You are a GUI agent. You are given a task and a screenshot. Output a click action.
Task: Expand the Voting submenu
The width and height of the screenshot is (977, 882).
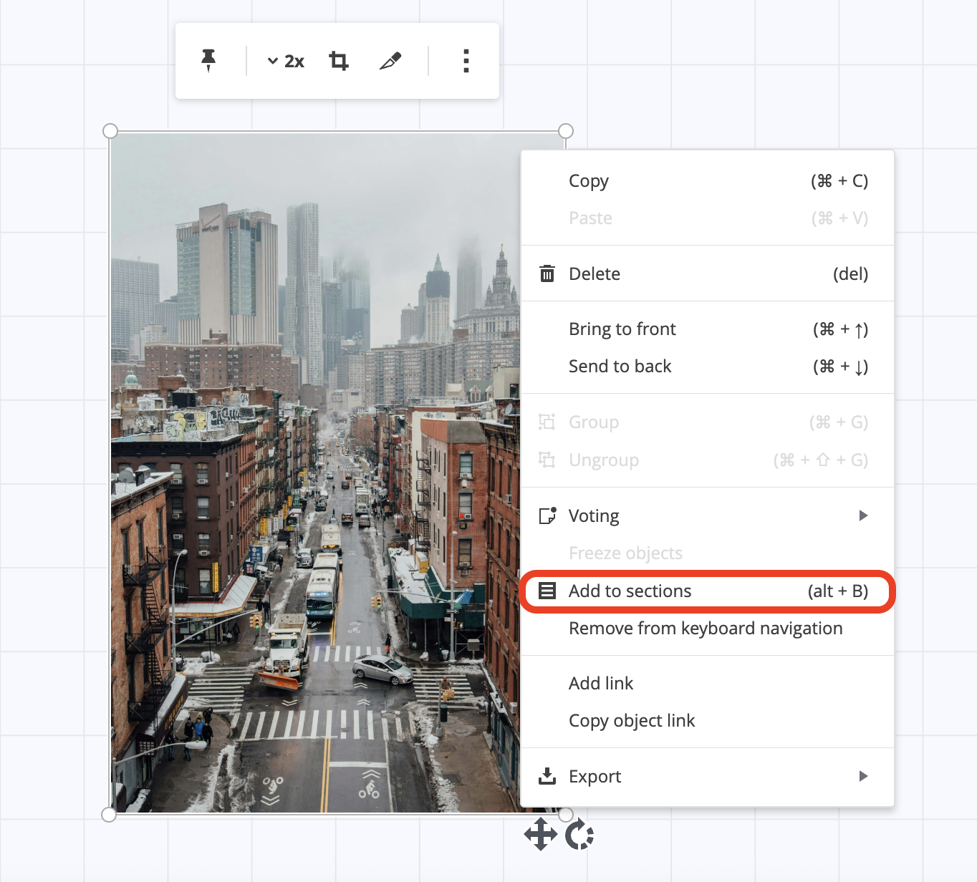tap(863, 515)
